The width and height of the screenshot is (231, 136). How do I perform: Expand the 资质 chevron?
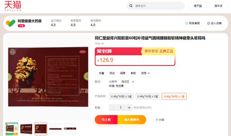149,73
